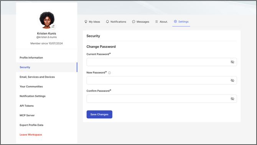The height and width of the screenshot is (145, 257).
Task: Open the About tab
Action: coord(161,21)
